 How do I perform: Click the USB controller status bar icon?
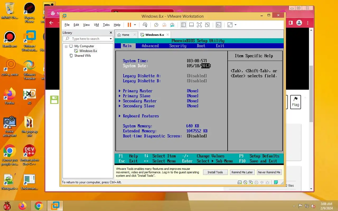click(268, 182)
